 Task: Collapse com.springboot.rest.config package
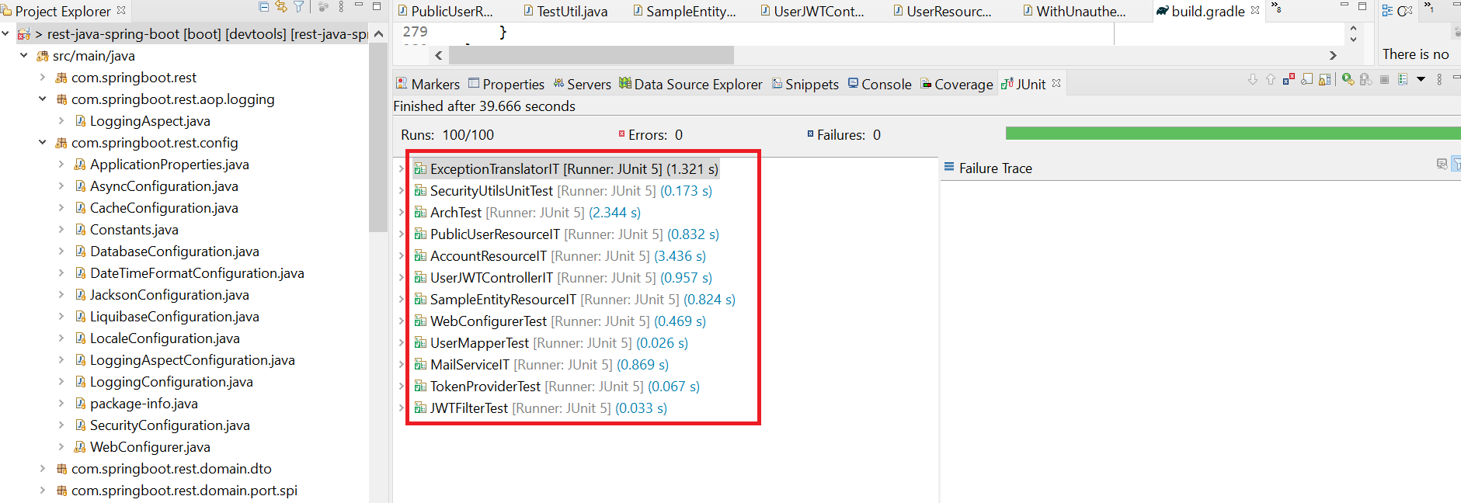tap(43, 142)
